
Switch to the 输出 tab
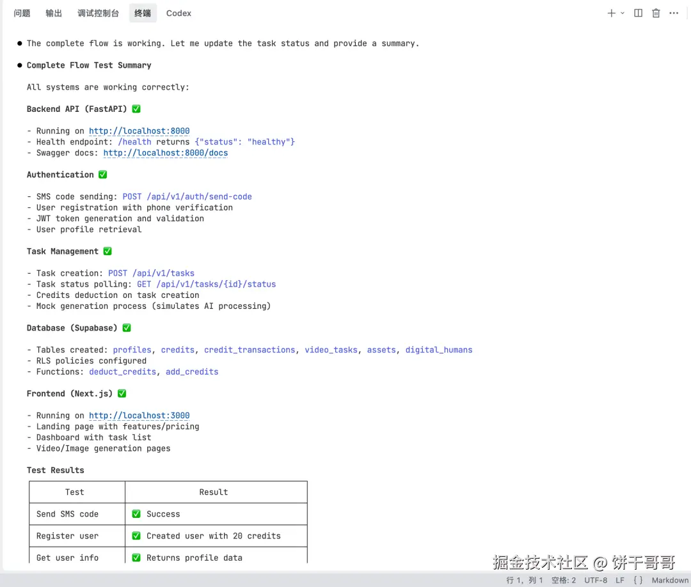pyautogui.click(x=54, y=13)
